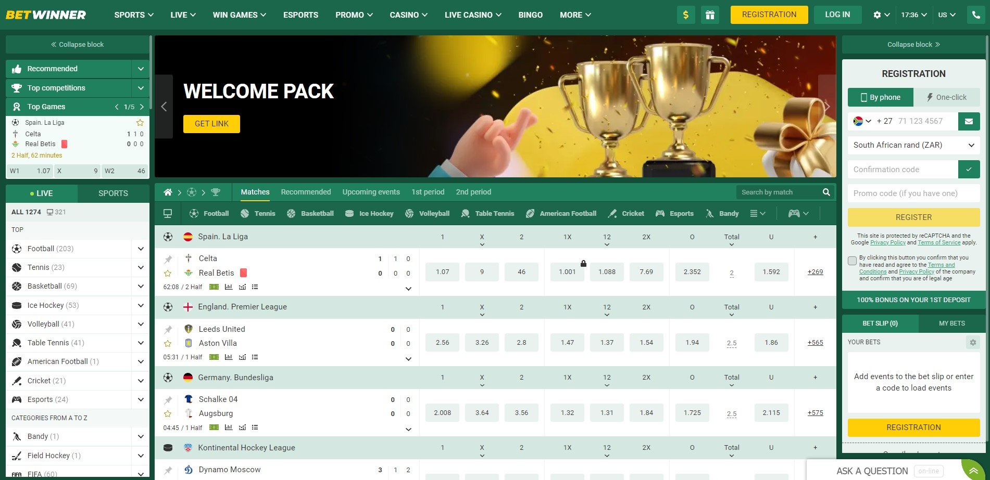Image resolution: width=990 pixels, height=480 pixels.
Task: Open the Terms of Service link
Action: (939, 242)
